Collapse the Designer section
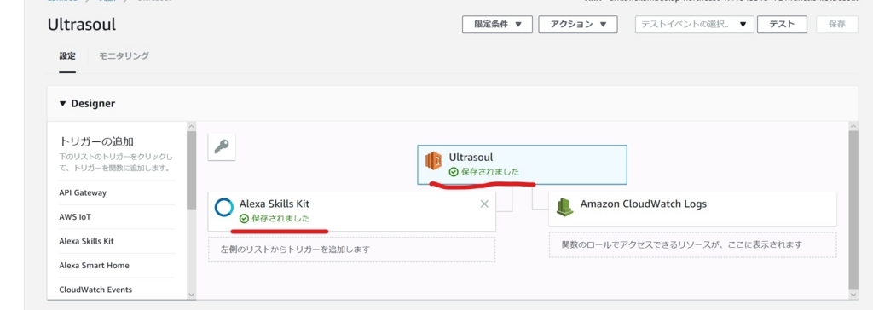This screenshot has height=310, width=873. (62, 104)
